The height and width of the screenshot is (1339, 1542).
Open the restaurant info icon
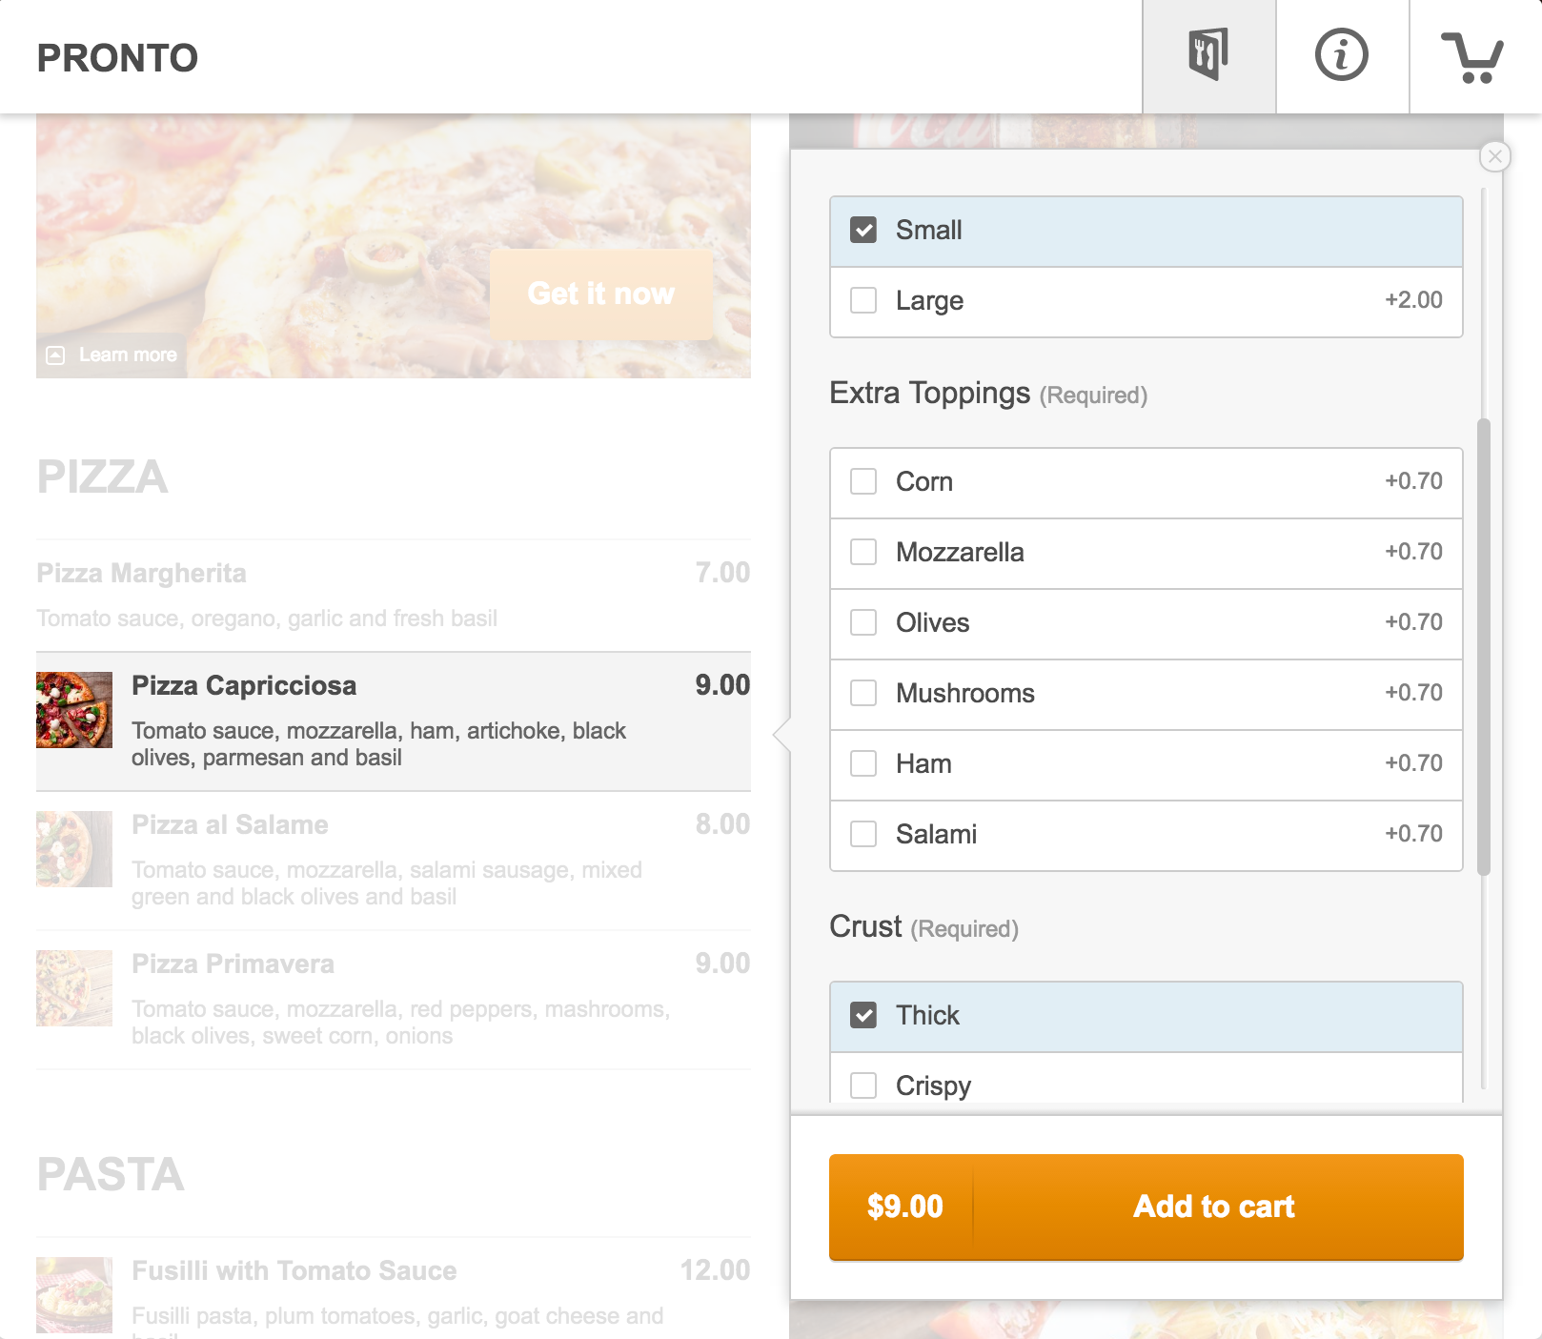tap(1342, 56)
